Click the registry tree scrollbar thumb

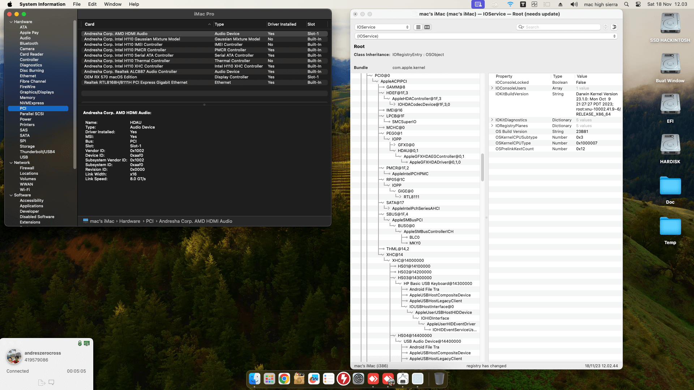click(x=482, y=168)
